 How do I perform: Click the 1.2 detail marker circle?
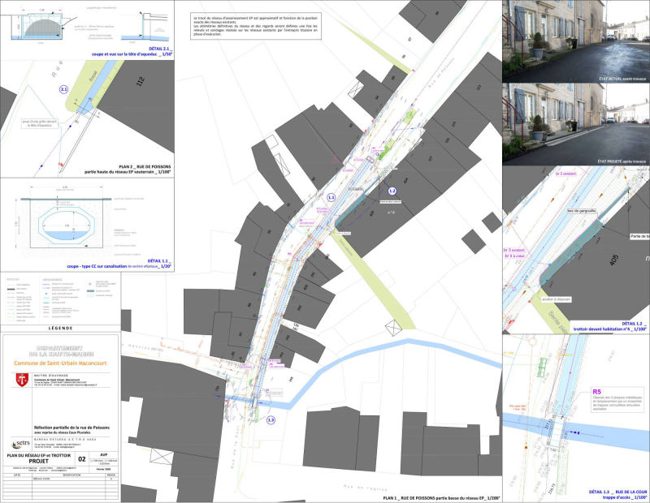point(391,189)
